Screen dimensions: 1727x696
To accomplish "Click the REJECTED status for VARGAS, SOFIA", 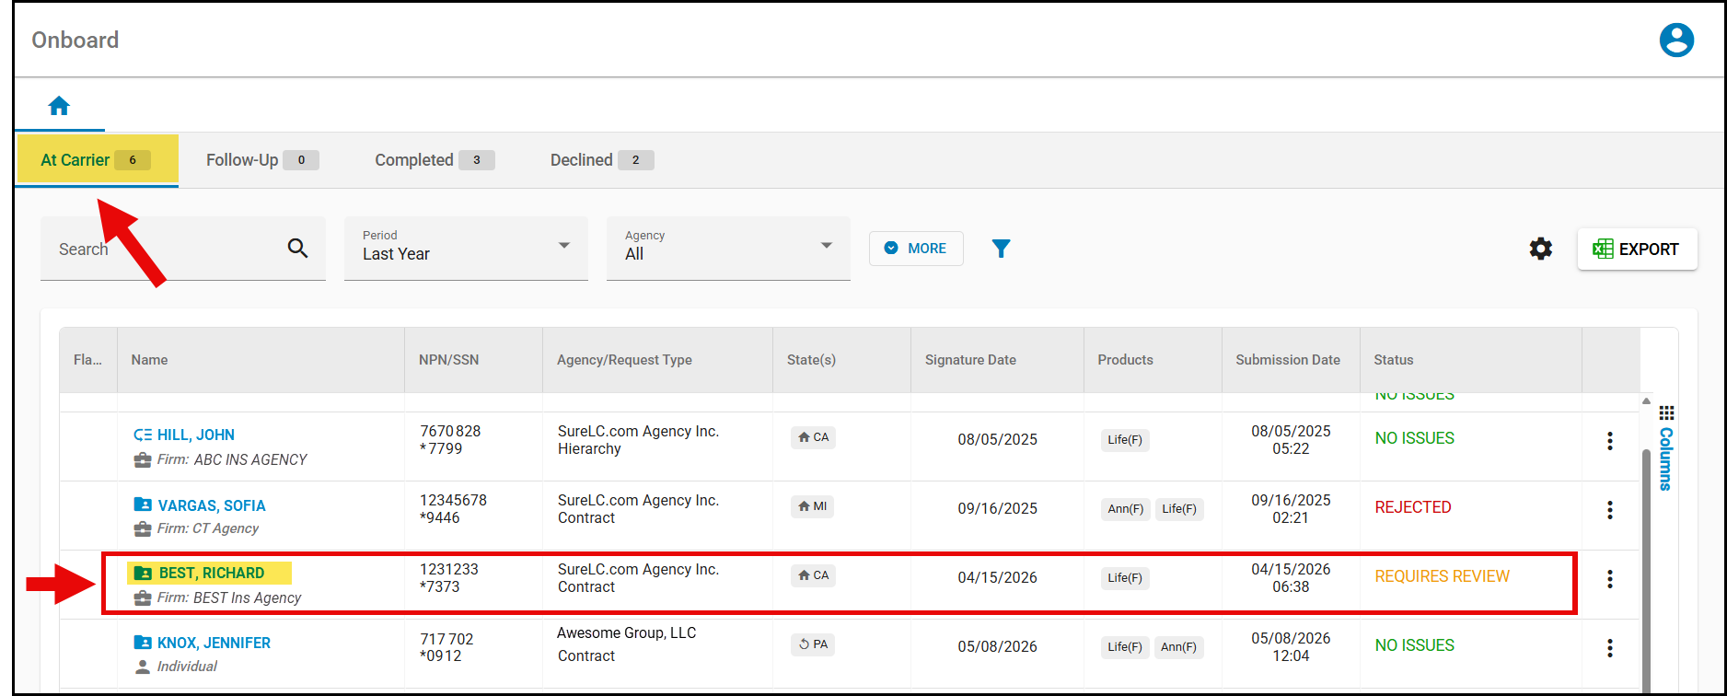I will click(x=1413, y=507).
